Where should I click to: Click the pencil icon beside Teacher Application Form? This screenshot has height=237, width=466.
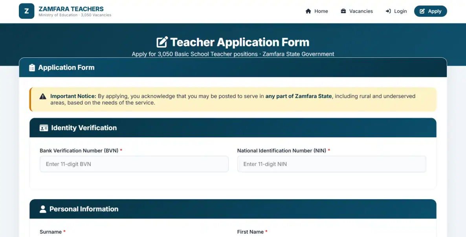click(162, 42)
